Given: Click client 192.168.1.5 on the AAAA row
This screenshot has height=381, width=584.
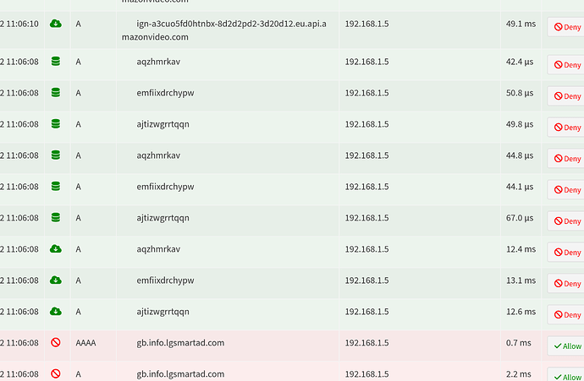Looking at the screenshot, I should [366, 343].
